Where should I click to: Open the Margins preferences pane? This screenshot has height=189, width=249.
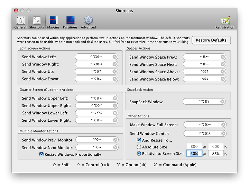coord(53,23)
